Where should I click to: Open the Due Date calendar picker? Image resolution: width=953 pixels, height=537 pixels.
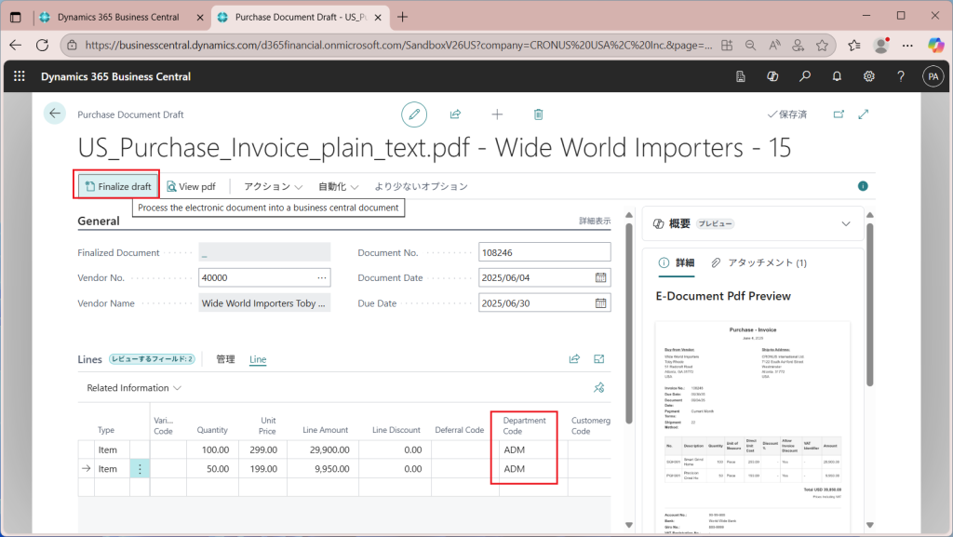tap(600, 303)
